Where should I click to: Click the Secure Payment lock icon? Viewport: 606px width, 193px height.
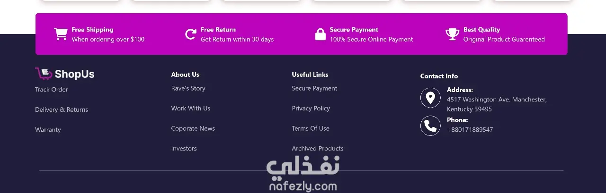click(x=321, y=34)
